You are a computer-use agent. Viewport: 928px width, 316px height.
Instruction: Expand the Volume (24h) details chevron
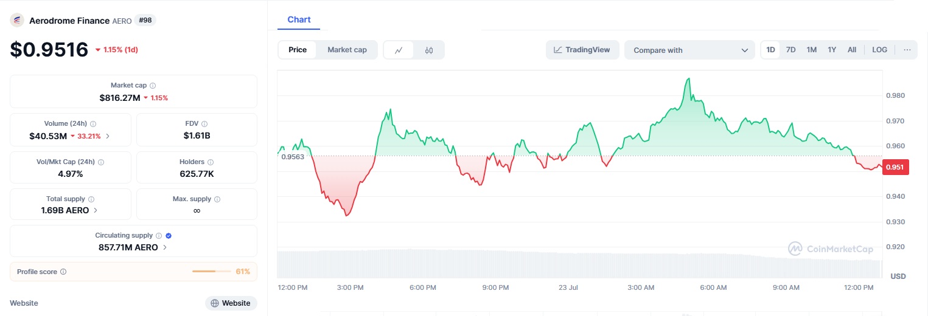point(108,136)
